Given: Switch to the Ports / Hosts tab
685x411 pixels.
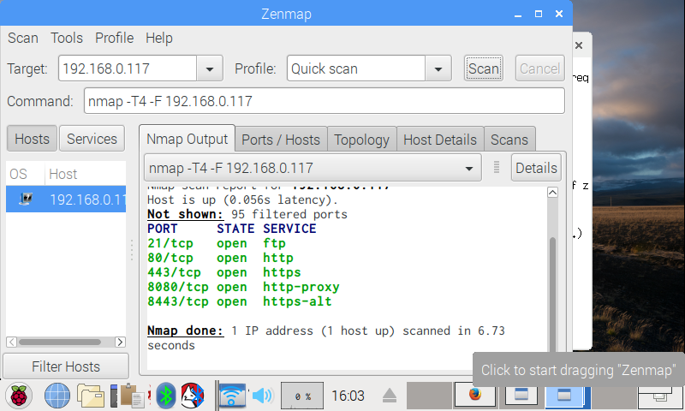Looking at the screenshot, I should click(x=280, y=140).
